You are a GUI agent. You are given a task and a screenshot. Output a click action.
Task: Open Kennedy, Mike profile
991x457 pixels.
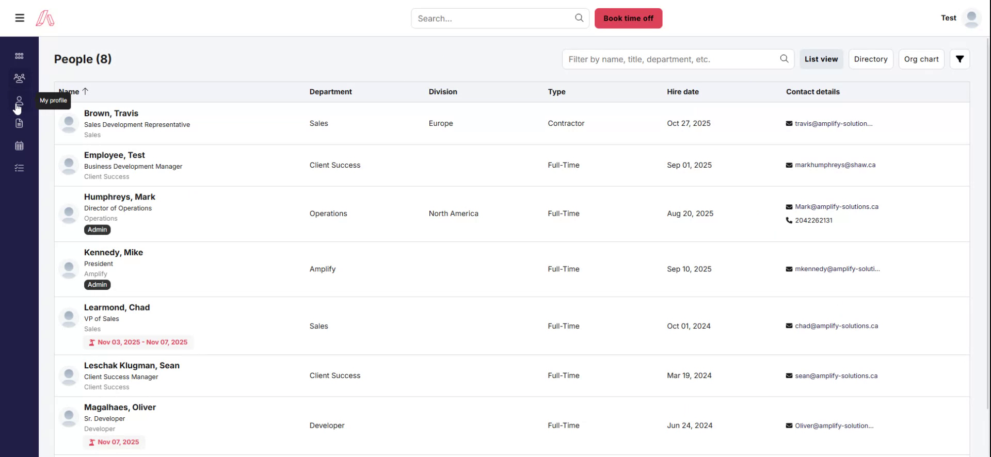click(x=114, y=253)
